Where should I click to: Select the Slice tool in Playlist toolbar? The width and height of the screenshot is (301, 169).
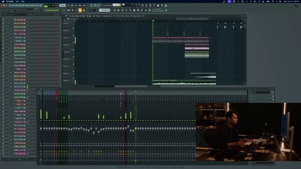(x=83, y=16)
